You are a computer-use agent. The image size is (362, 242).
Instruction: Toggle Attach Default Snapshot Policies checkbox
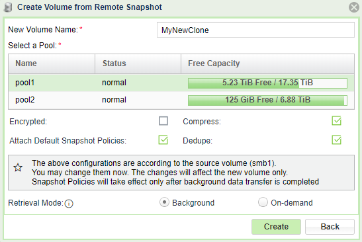pyautogui.click(x=163, y=140)
